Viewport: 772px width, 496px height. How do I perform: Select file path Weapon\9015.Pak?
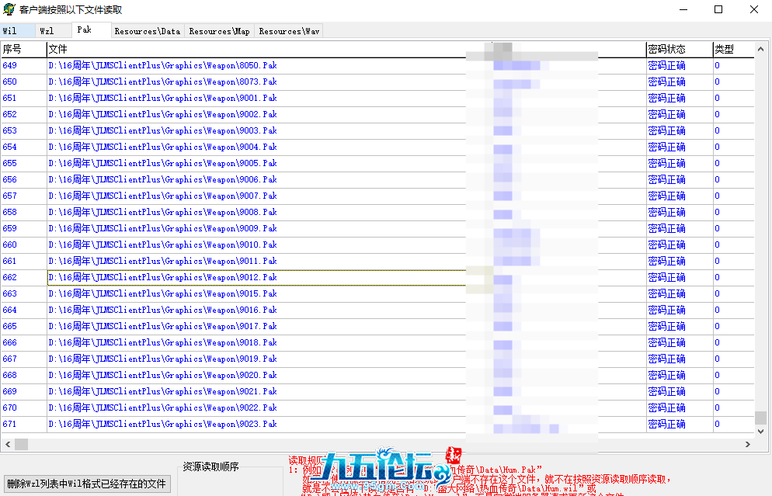coord(162,293)
